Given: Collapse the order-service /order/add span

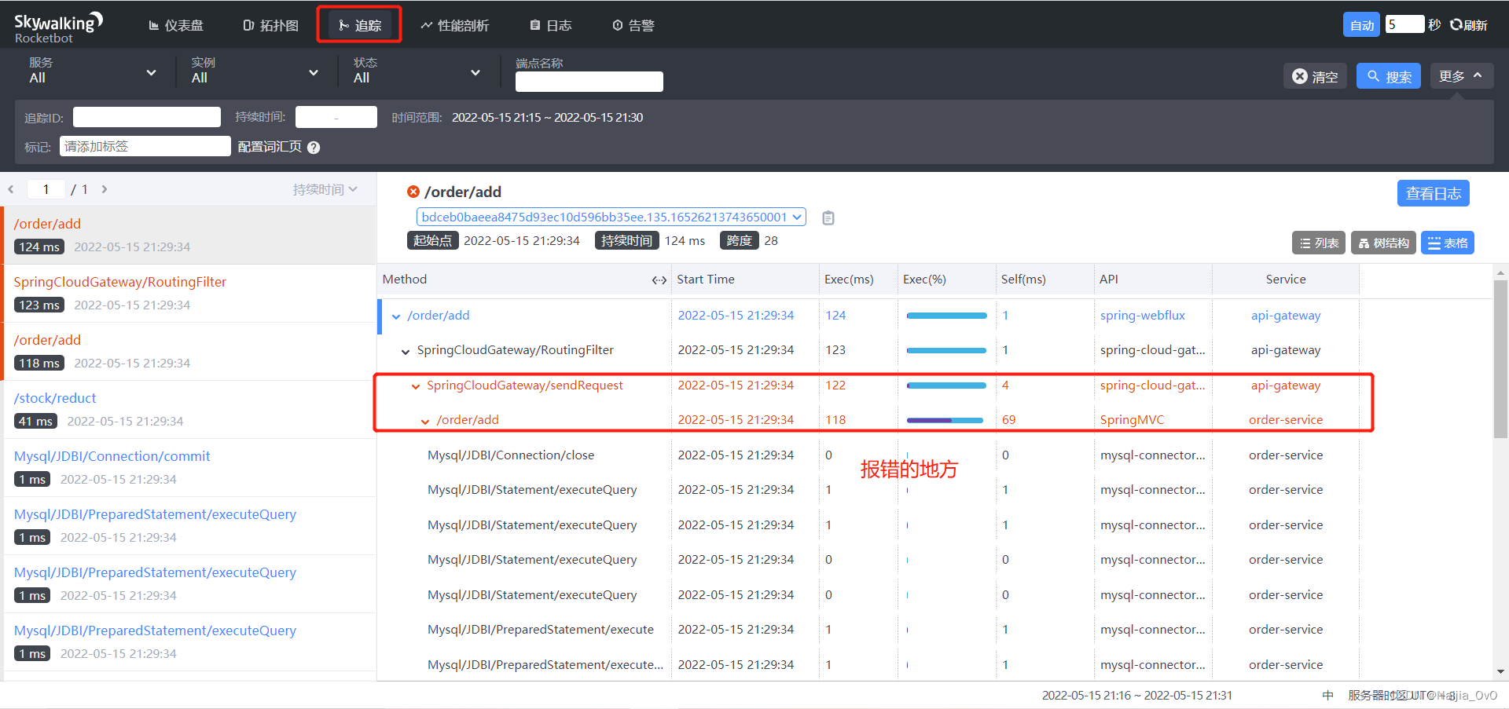Looking at the screenshot, I should 425,421.
